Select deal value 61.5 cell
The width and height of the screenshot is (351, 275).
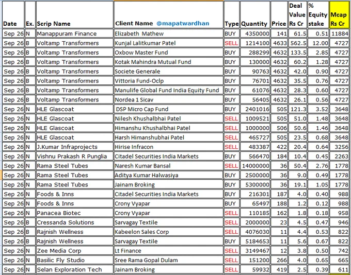(x=297, y=34)
